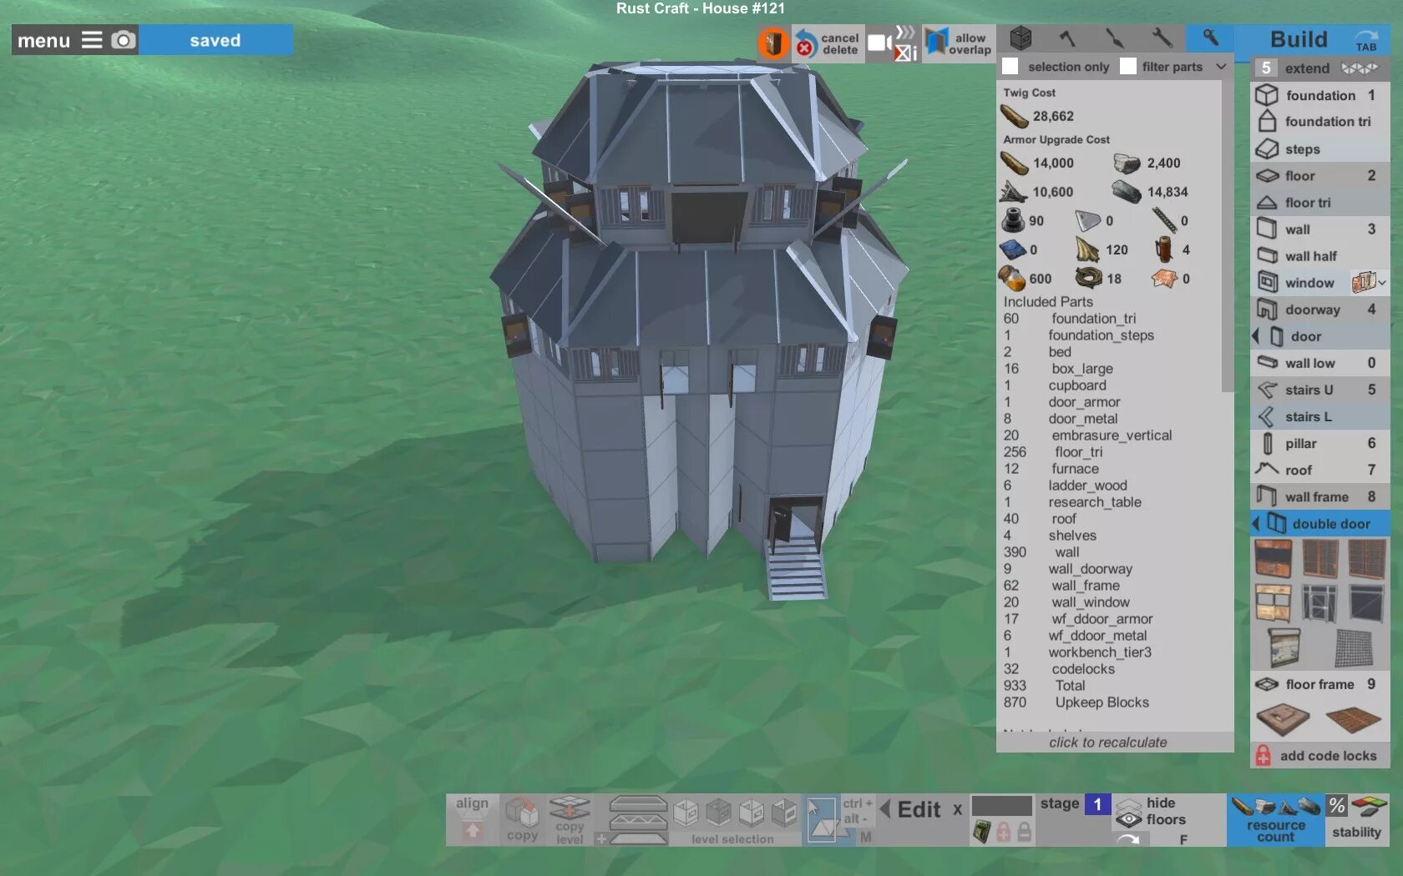The image size is (1403, 876).
Task: Pick the dark glass panel thumbnail
Action: (x=1367, y=603)
